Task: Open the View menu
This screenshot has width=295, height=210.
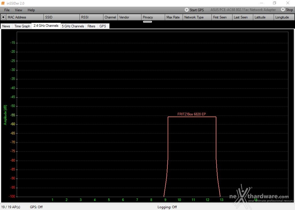Action: point(18,10)
